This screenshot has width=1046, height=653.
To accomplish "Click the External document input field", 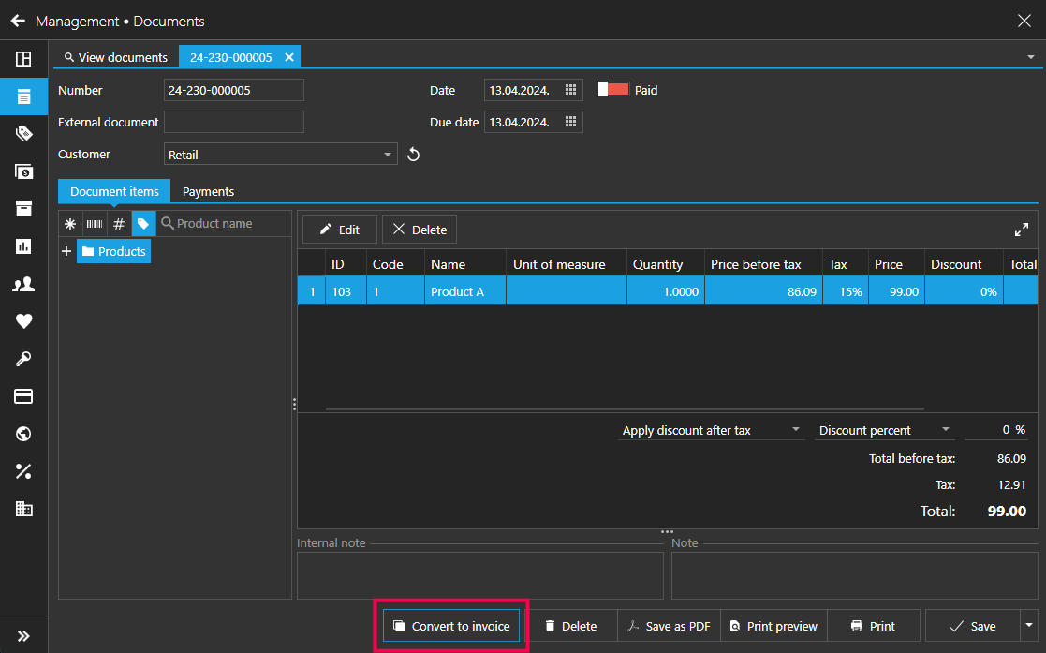I will point(234,122).
